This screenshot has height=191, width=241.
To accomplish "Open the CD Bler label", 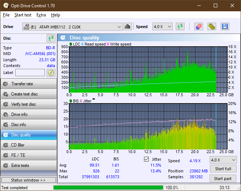I will [x=18, y=145].
